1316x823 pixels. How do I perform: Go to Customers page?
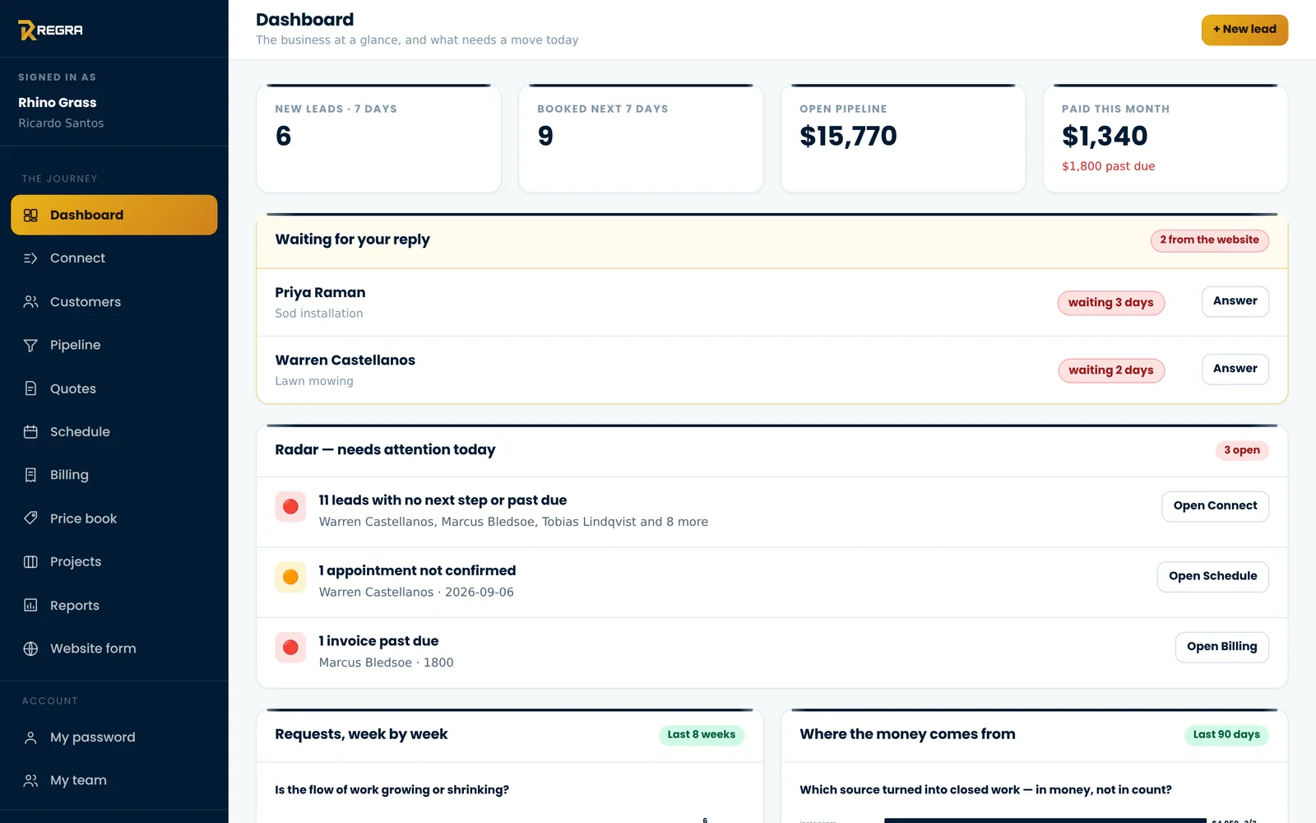click(114, 302)
